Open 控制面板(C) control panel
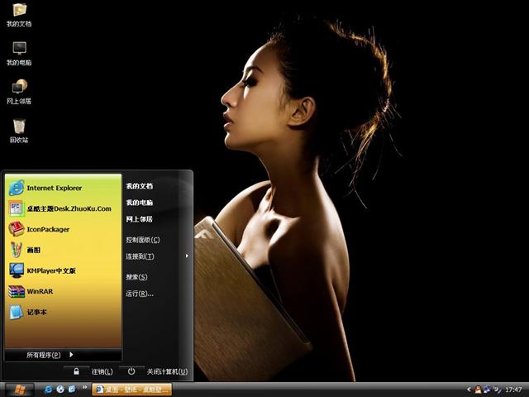Viewport: 529px width, 397px height. pyautogui.click(x=143, y=240)
